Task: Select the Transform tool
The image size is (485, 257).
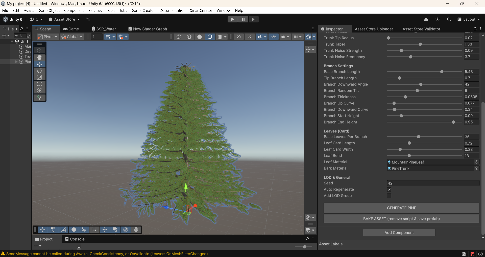Action: (x=39, y=90)
